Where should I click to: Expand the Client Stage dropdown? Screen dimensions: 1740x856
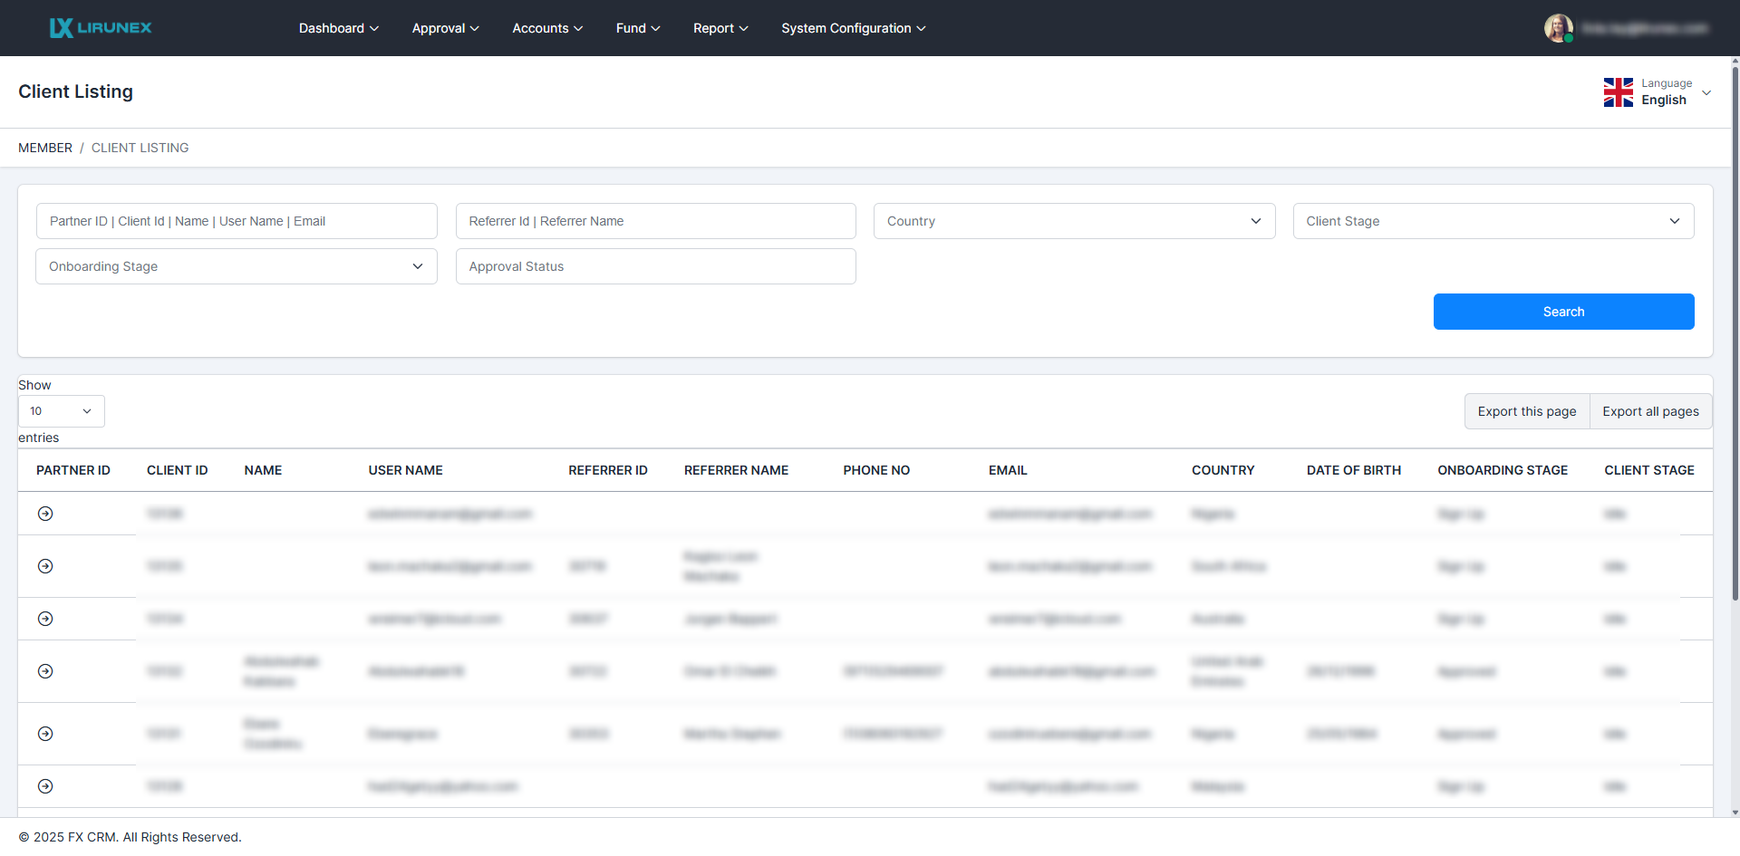tap(1493, 221)
